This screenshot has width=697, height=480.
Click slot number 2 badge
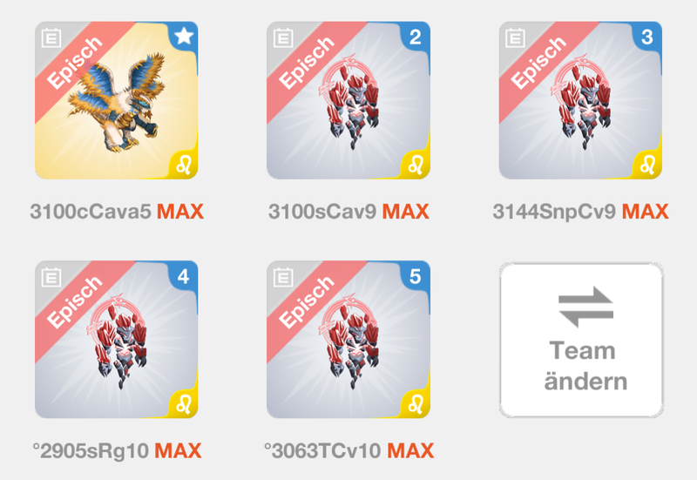416,37
